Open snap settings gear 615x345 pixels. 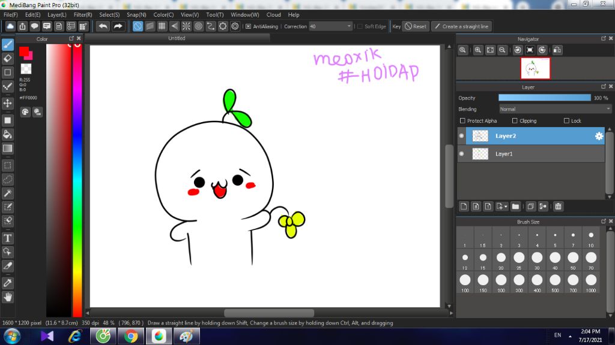point(235,26)
